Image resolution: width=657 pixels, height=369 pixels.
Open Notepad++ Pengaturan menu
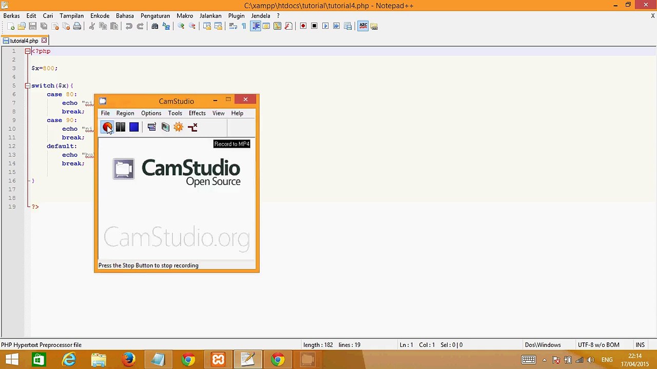point(156,16)
